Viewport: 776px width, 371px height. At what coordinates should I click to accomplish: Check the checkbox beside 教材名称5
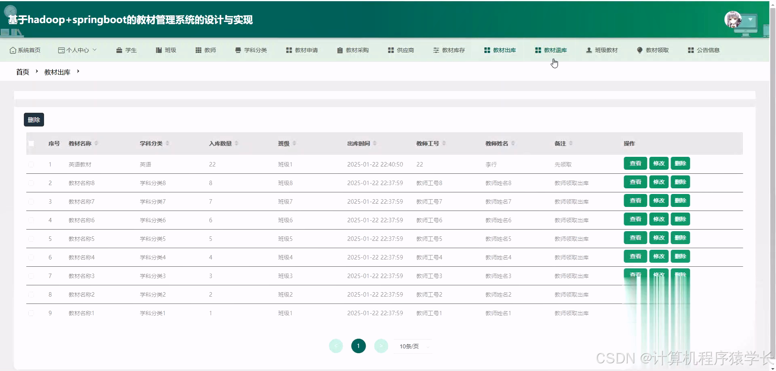pos(32,238)
